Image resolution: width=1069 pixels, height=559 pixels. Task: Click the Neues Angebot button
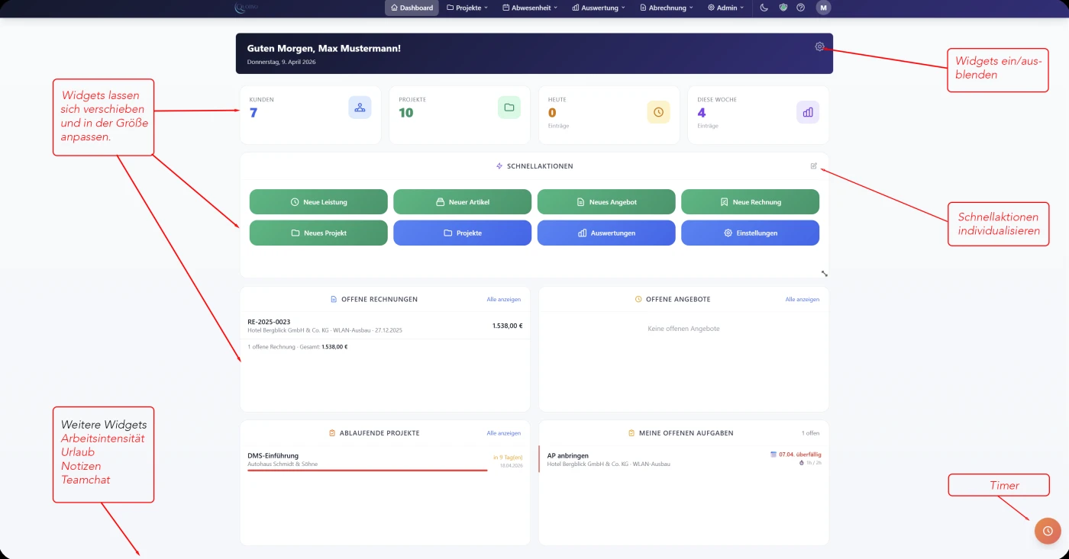click(x=606, y=201)
